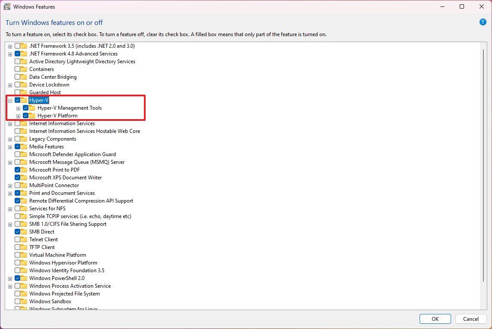This screenshot has width=492, height=329.
Task: Click the blue help question mark icon
Action: pos(483,22)
